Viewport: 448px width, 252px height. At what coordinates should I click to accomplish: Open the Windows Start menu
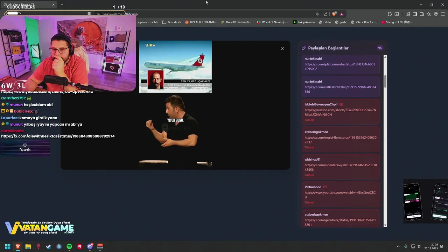(7, 246)
